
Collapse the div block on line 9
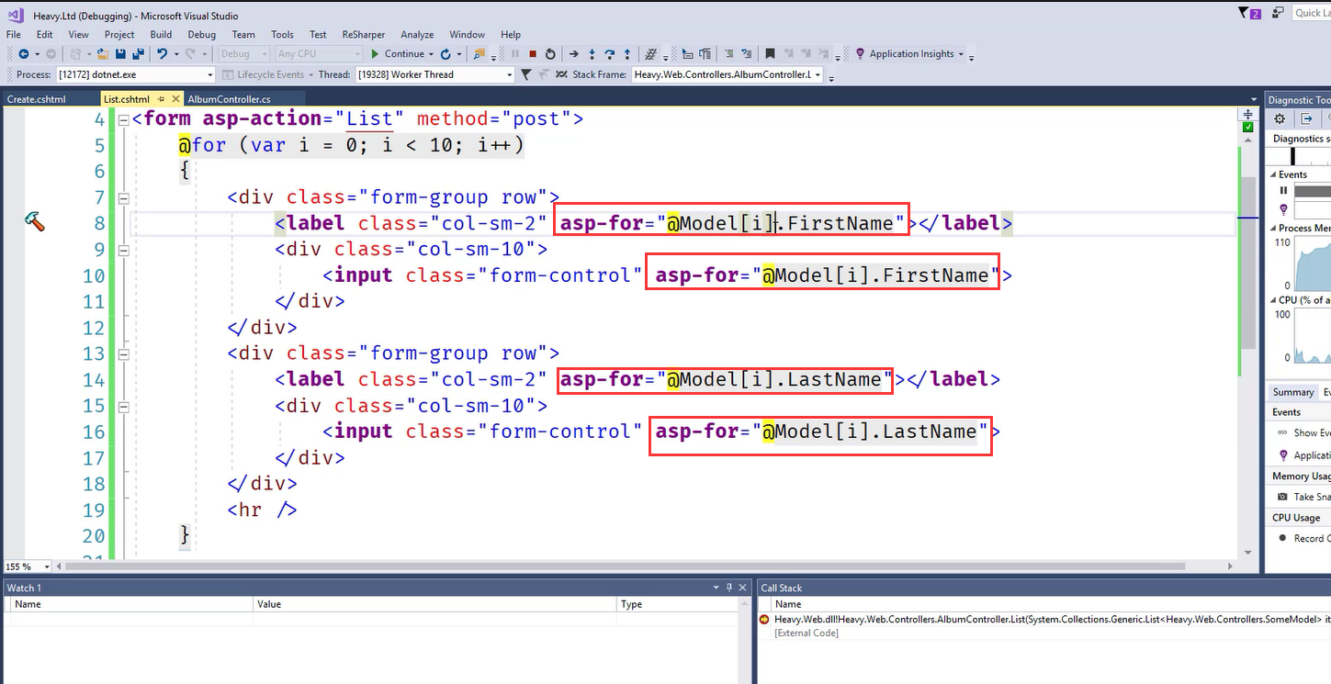[123, 250]
